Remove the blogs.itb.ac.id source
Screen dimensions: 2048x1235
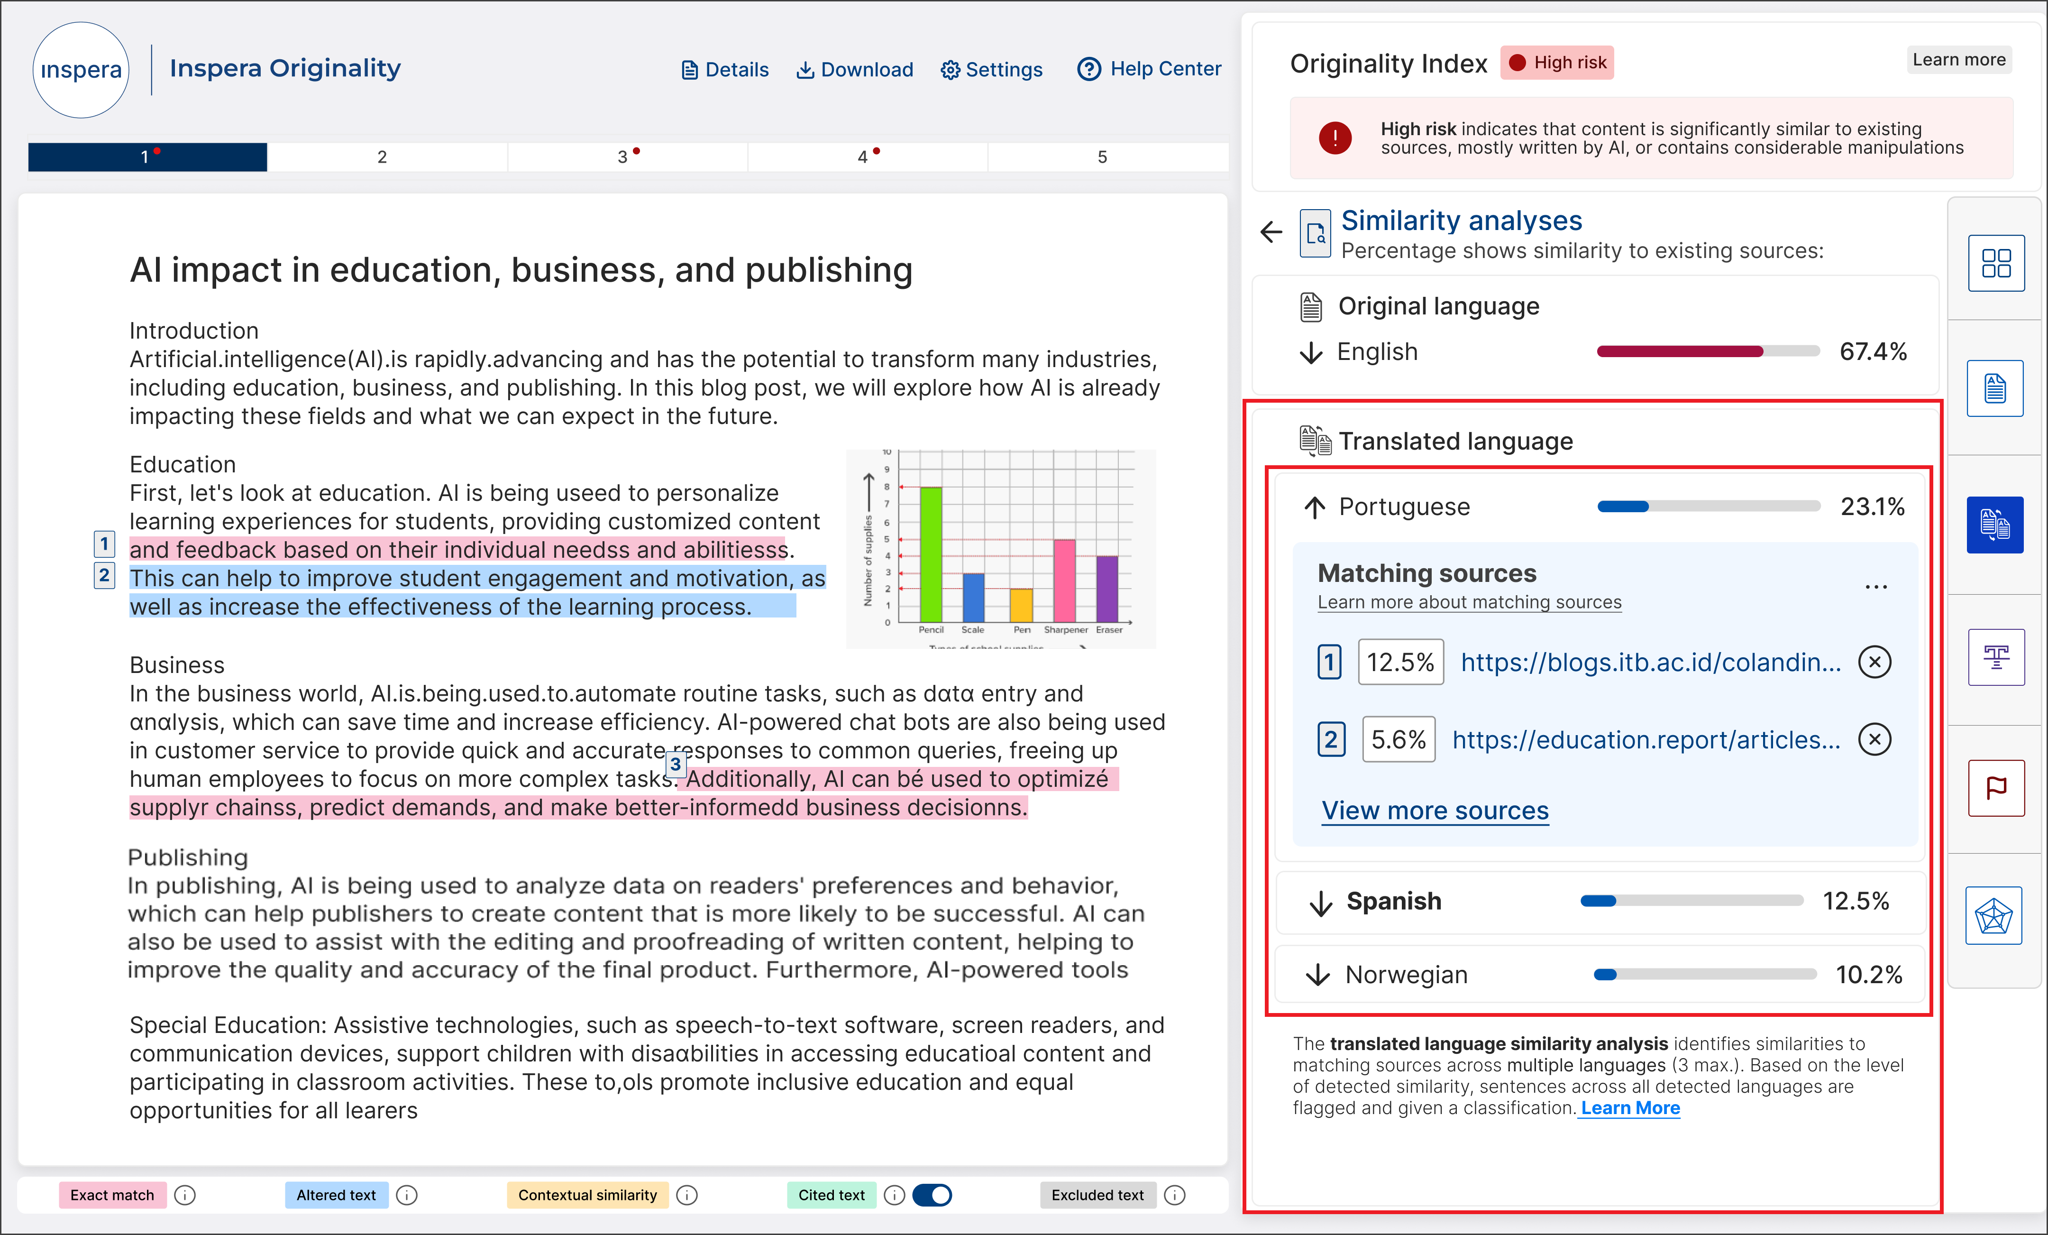1874,662
